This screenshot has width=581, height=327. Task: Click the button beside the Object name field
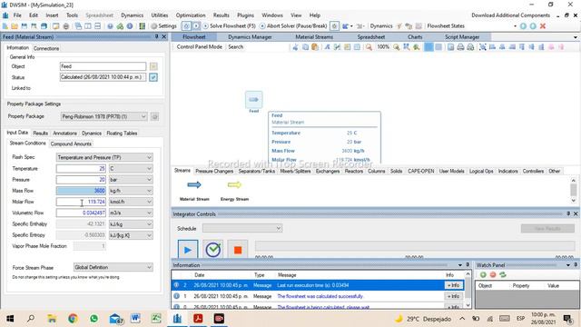[153, 66]
